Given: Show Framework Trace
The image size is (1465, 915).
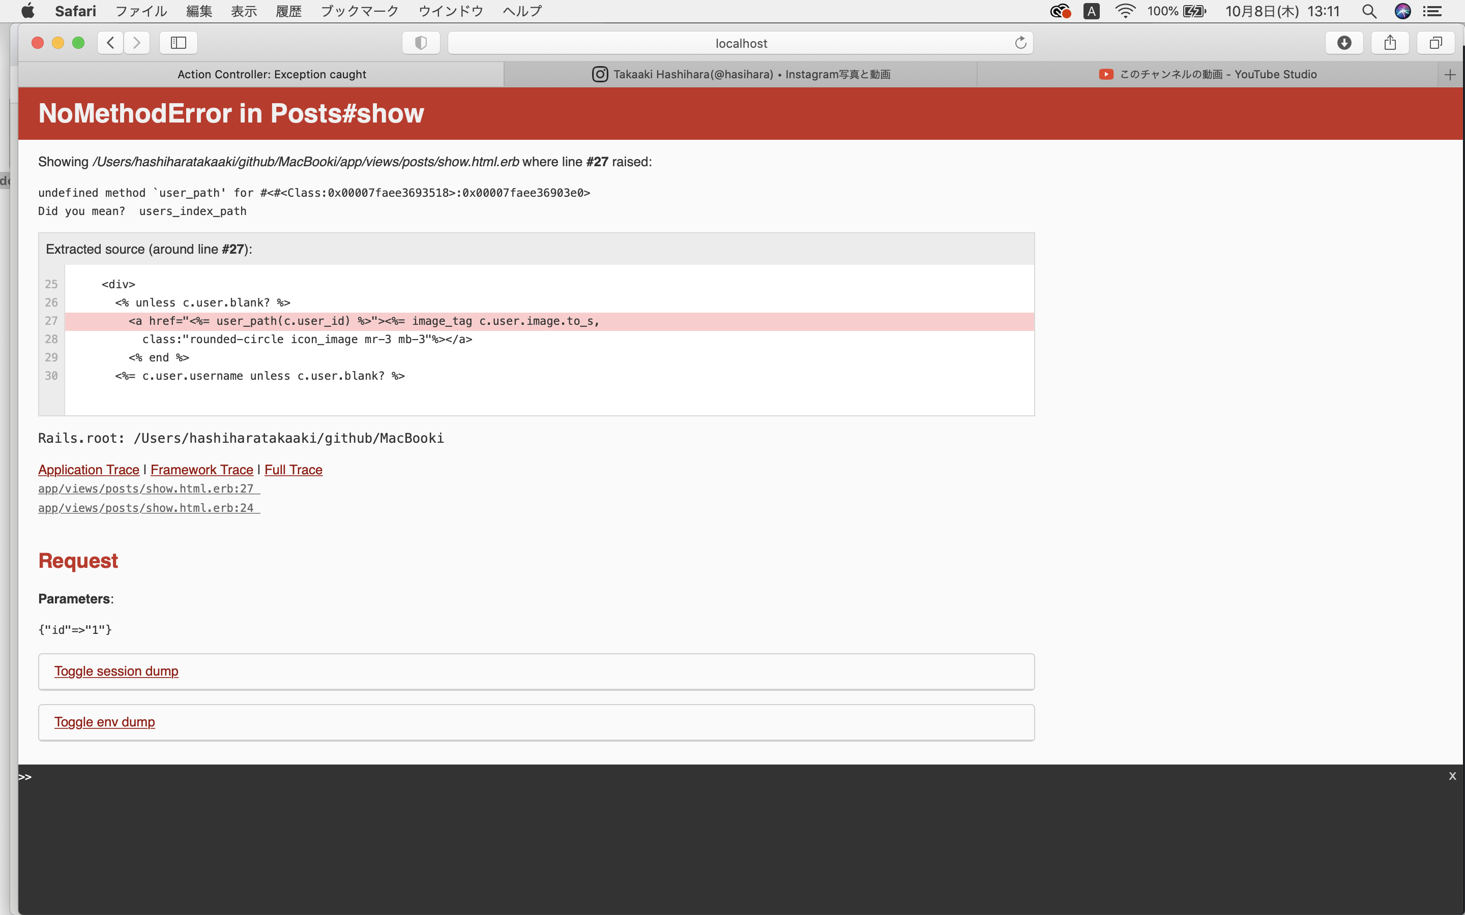Looking at the screenshot, I should pos(201,470).
